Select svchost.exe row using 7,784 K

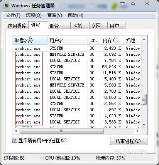tap(77, 60)
